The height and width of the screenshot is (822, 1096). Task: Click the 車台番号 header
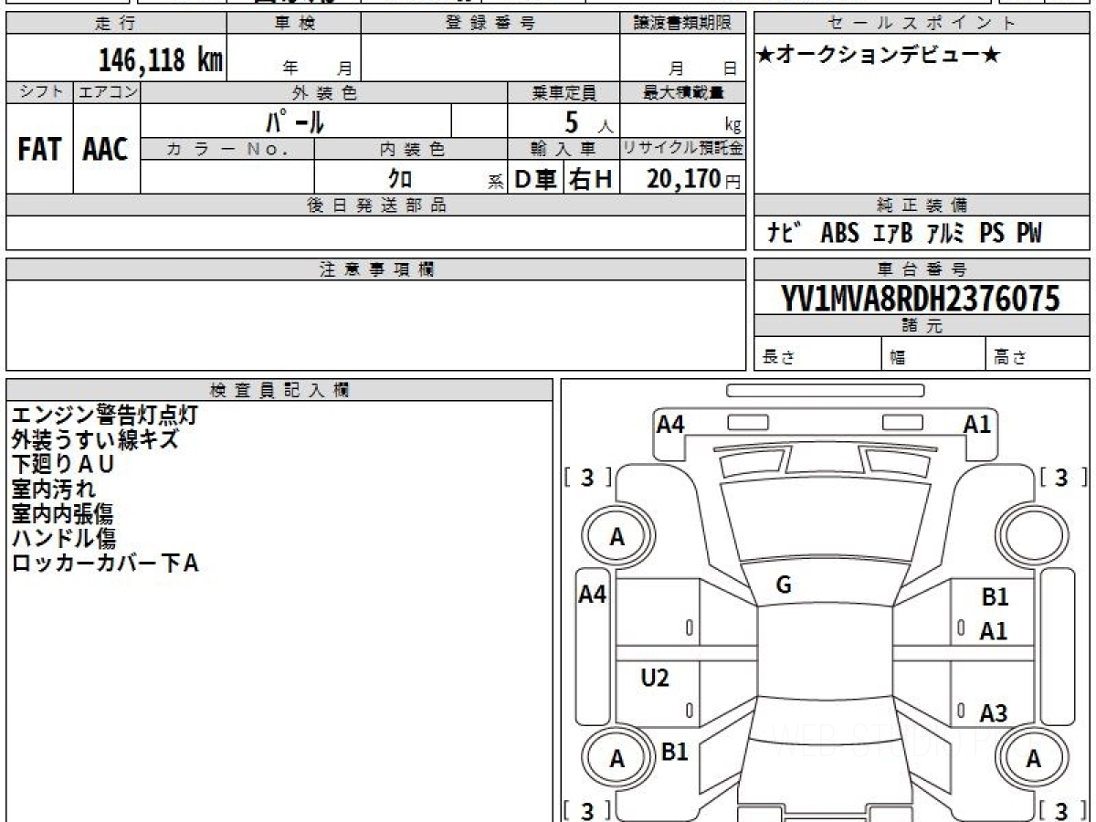pyautogui.click(x=922, y=269)
